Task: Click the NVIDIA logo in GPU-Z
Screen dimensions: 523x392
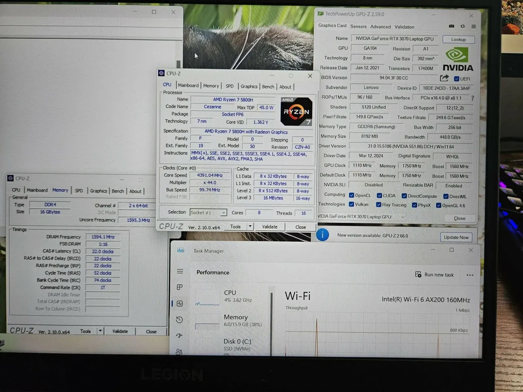Action: tap(457, 59)
